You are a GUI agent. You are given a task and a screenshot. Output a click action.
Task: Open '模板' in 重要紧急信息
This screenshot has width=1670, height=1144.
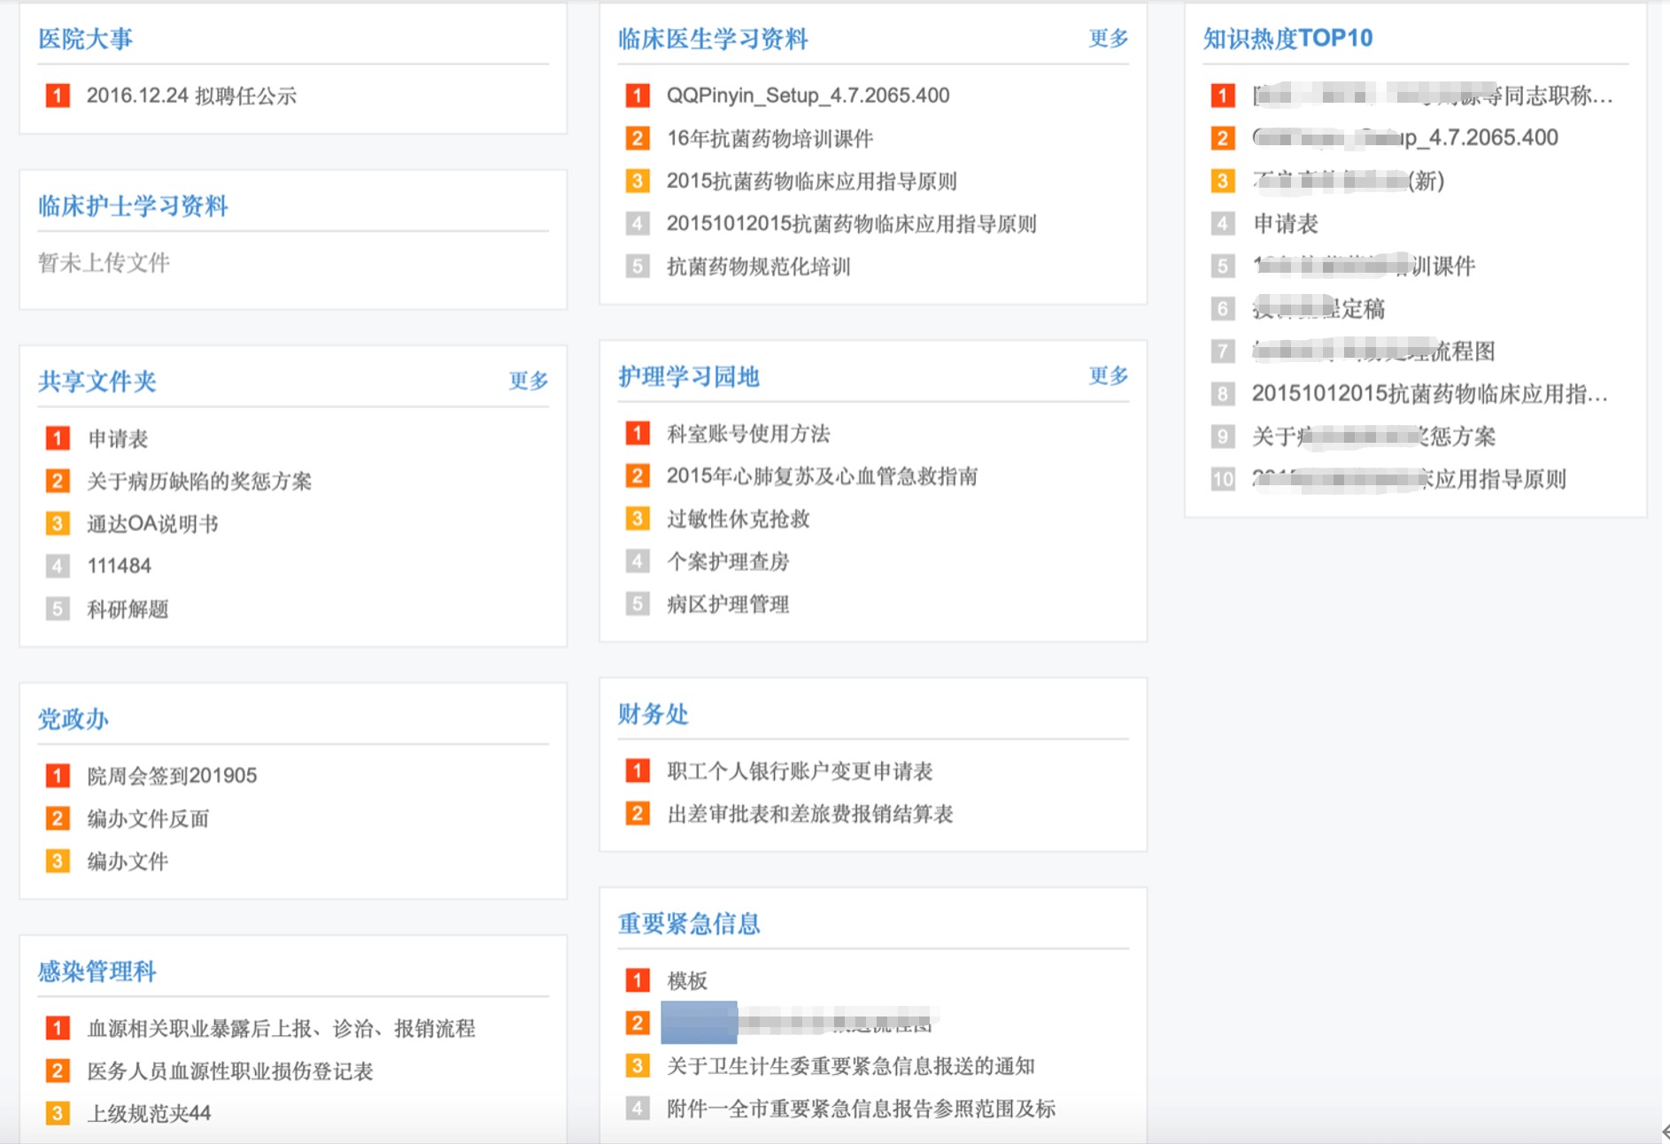pos(686,980)
